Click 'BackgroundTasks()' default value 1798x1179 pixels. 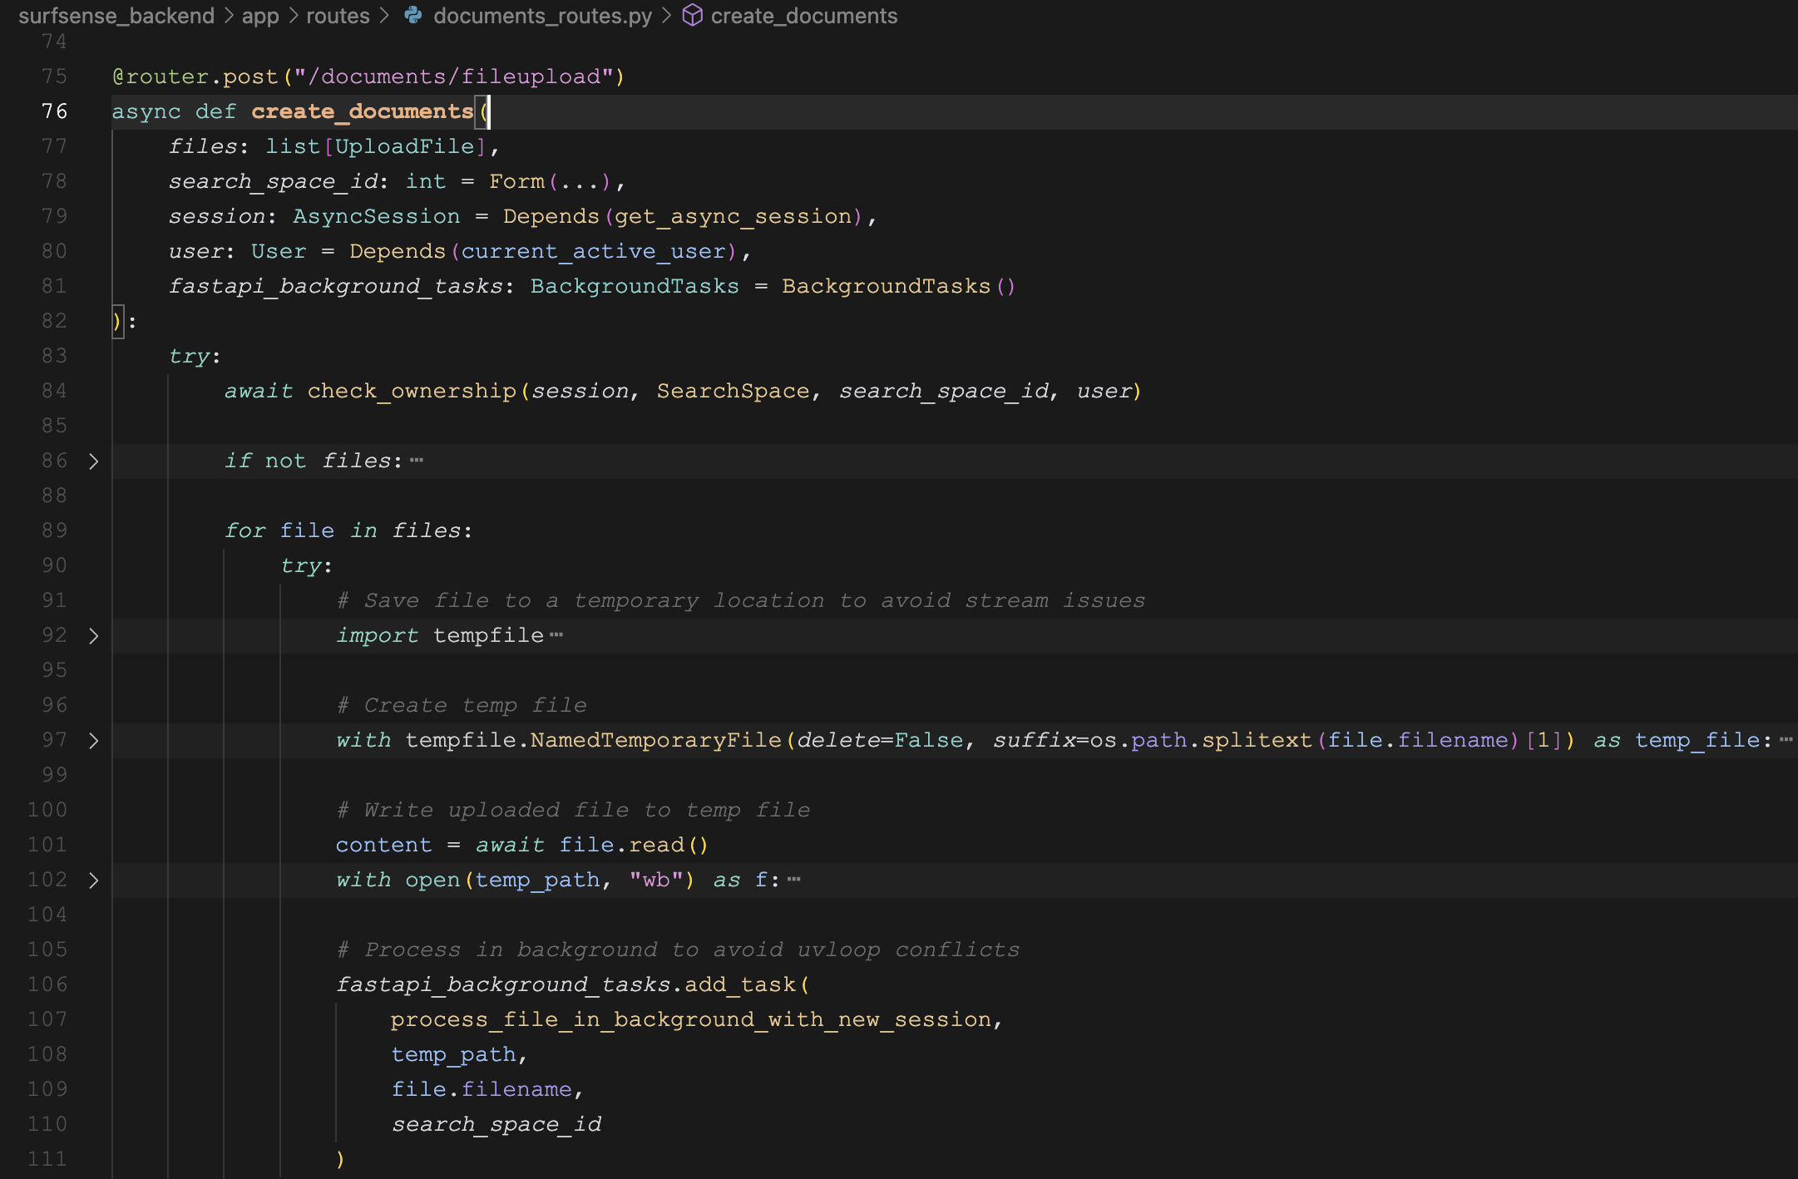pyautogui.click(x=899, y=286)
